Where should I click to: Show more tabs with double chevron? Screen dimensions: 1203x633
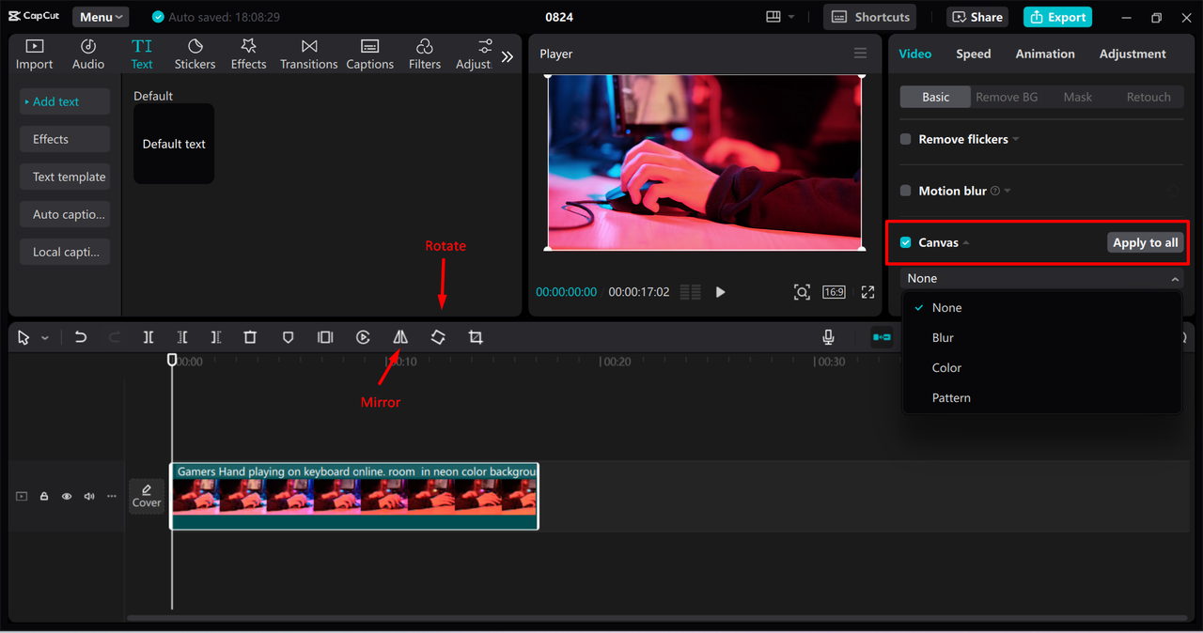(x=508, y=56)
